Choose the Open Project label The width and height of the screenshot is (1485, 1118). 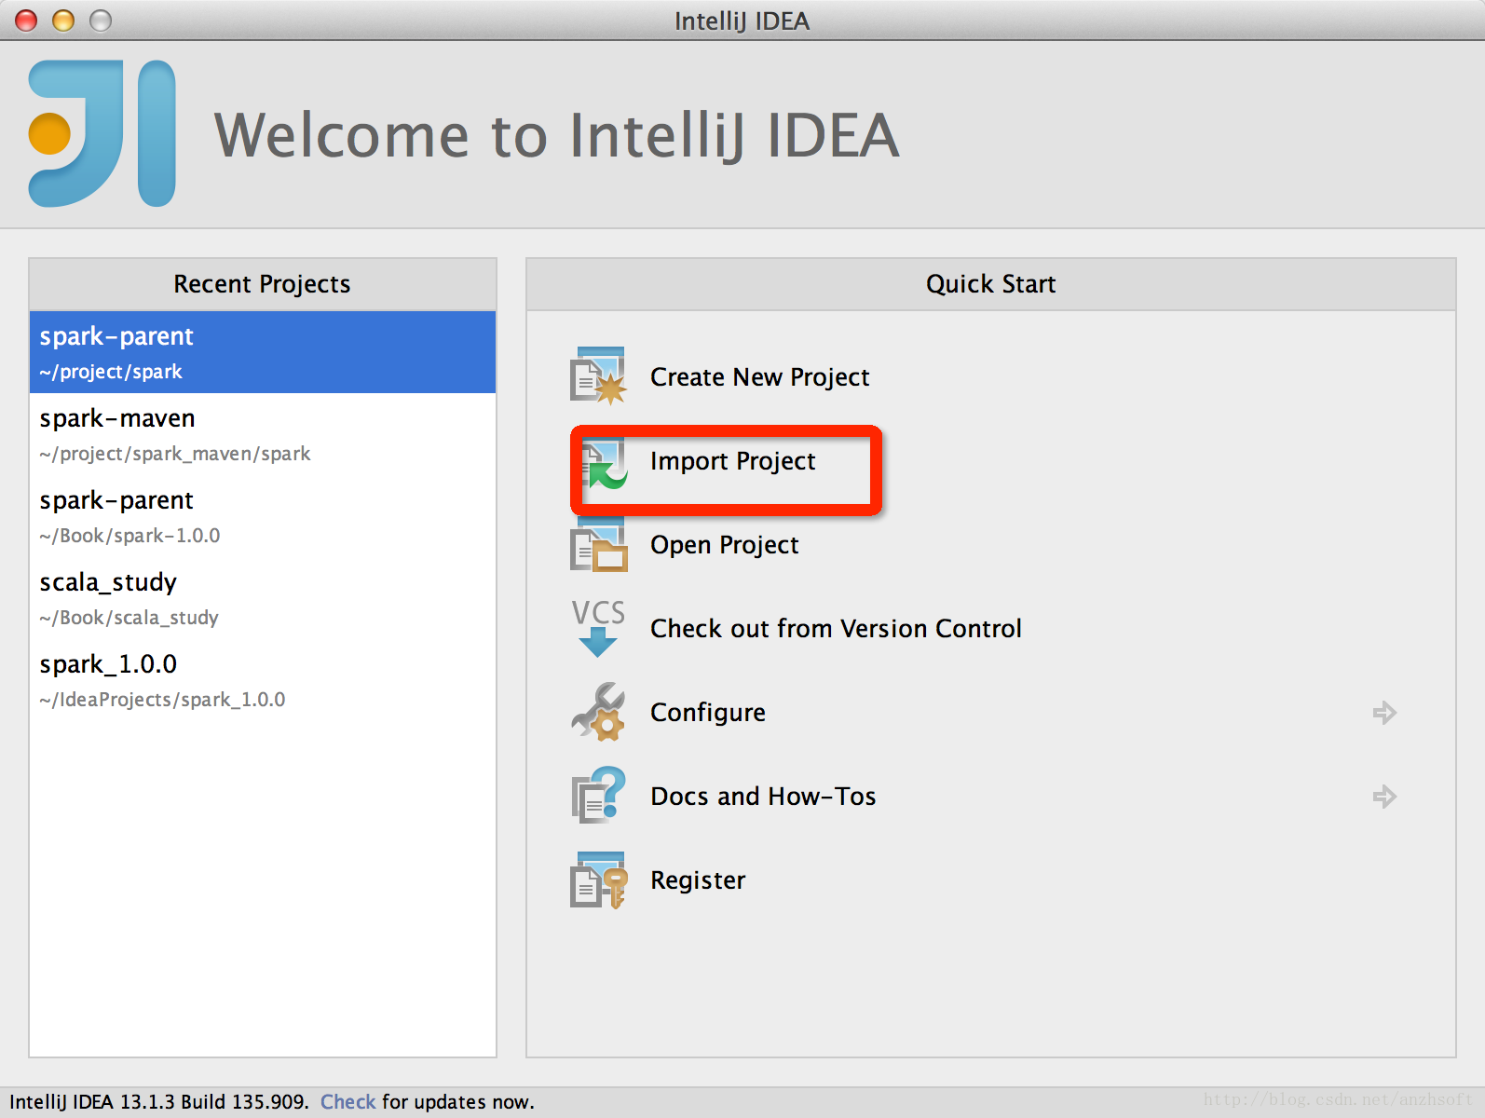[724, 545]
